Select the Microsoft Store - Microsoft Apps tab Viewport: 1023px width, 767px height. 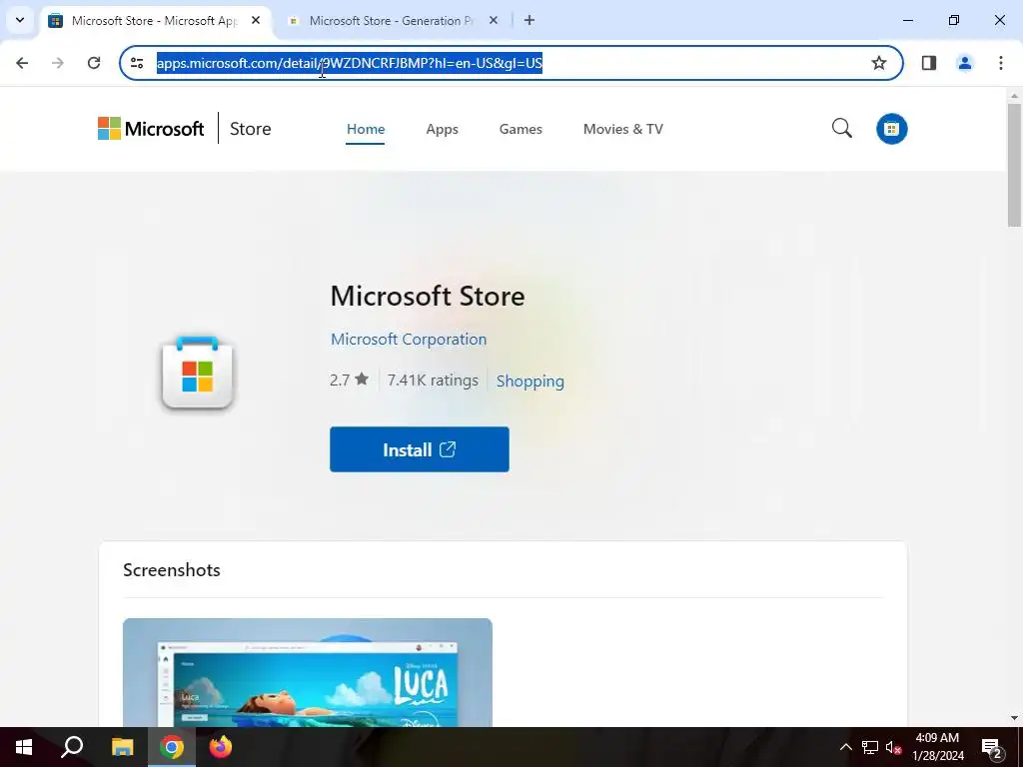coord(154,20)
